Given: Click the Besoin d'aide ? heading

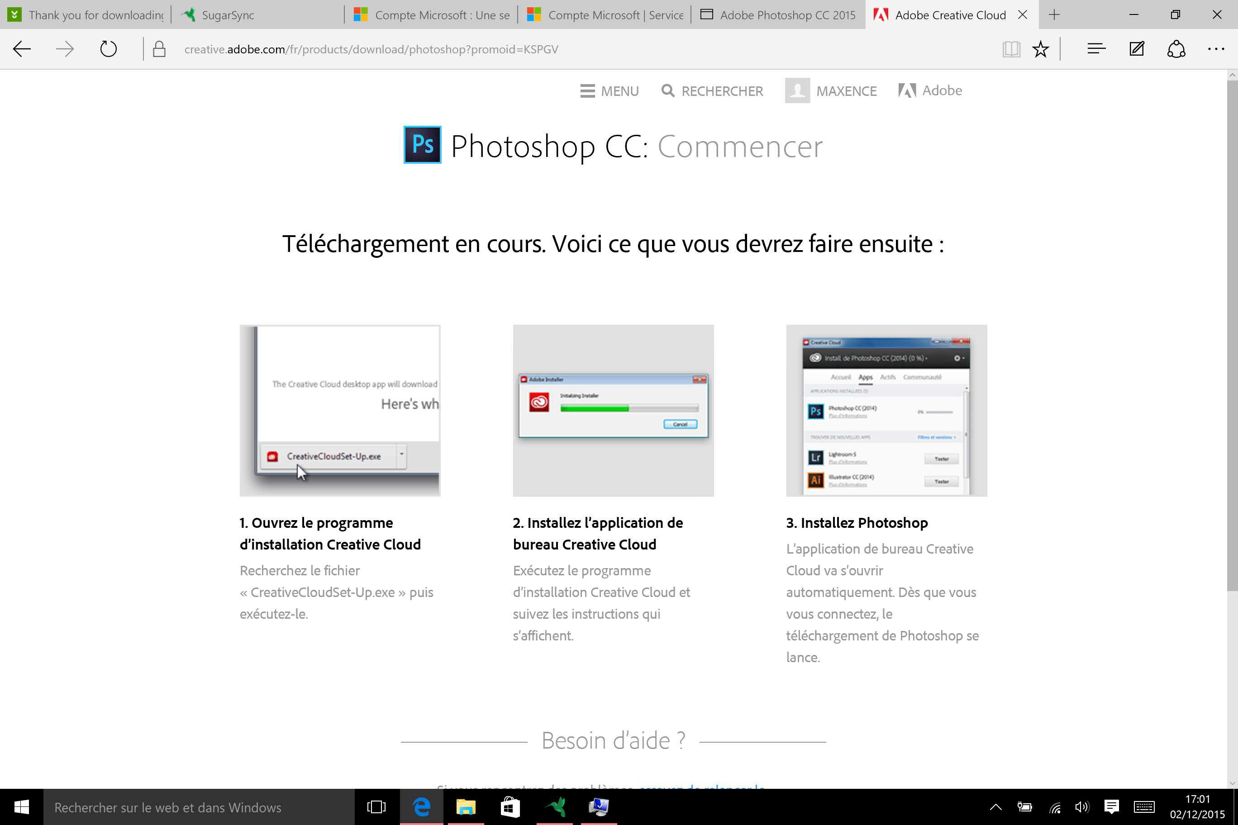Looking at the screenshot, I should coord(613,740).
